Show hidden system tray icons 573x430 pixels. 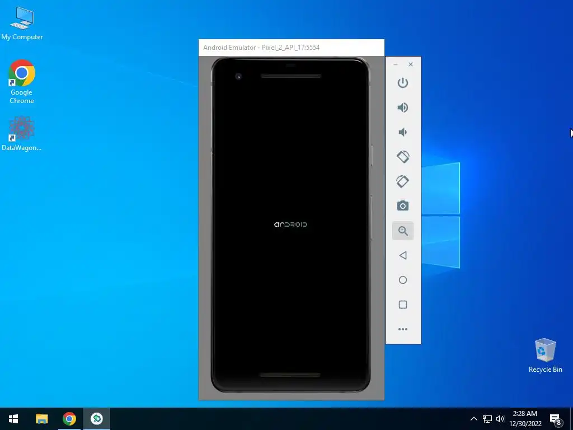pos(473,419)
